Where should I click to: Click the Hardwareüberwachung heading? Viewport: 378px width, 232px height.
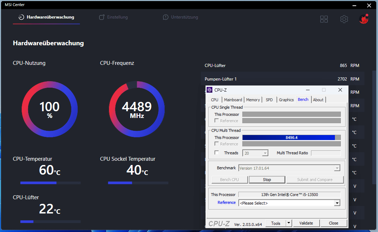click(48, 43)
